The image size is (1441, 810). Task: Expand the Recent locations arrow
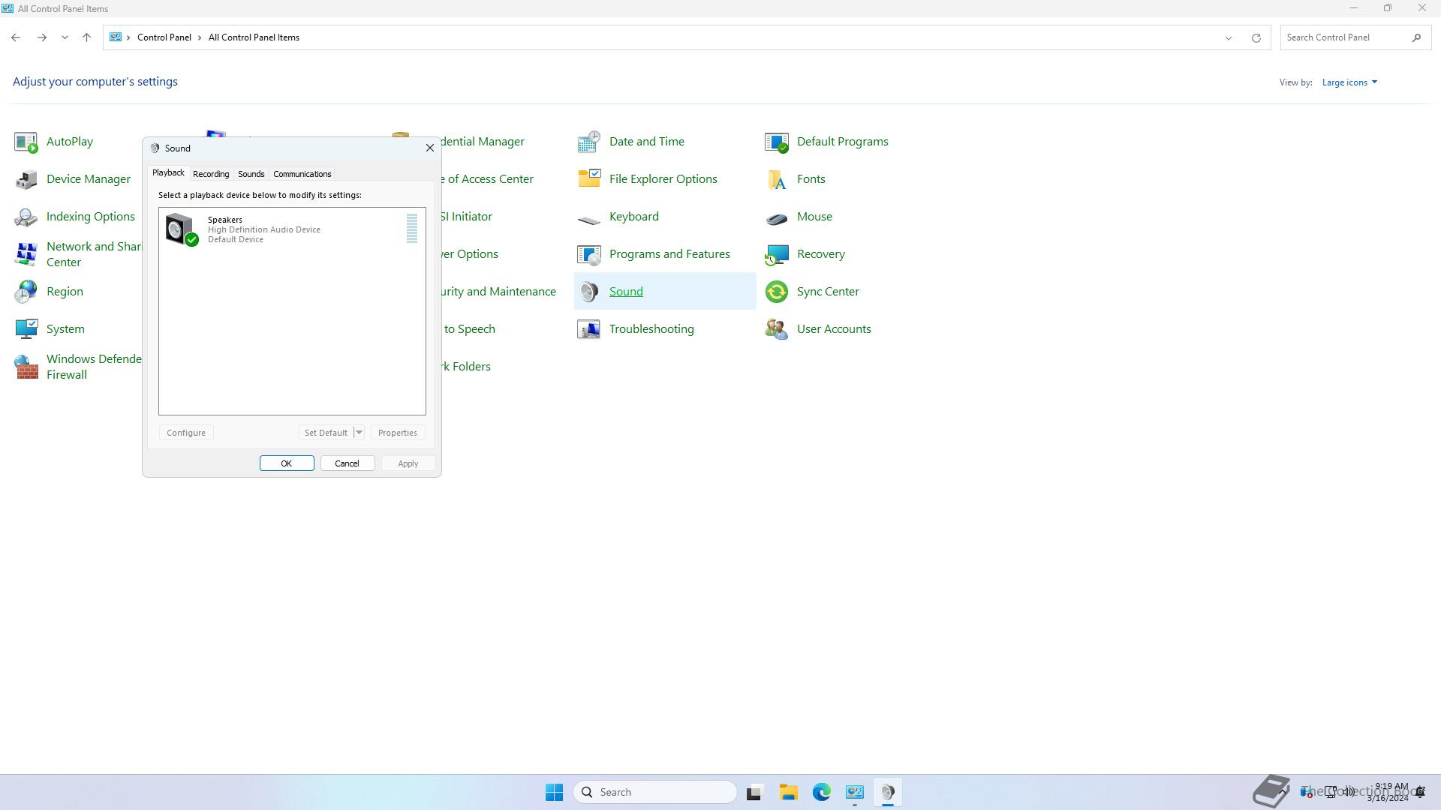tap(65, 37)
